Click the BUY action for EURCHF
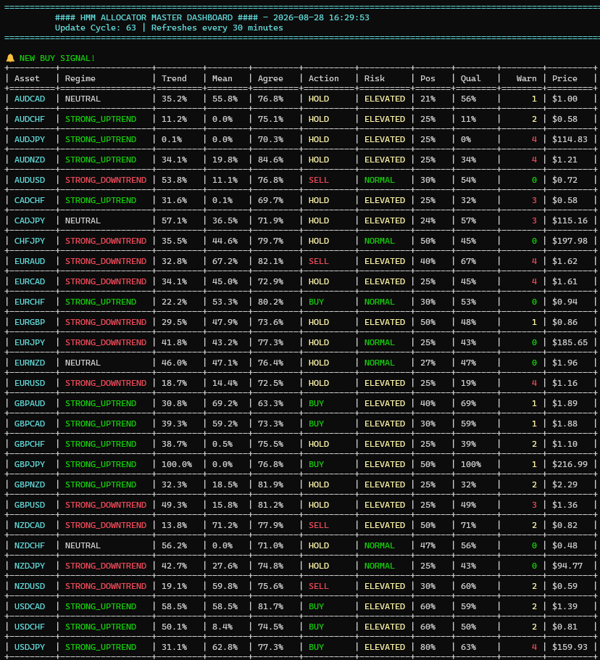The height and width of the screenshot is (660, 600). pyautogui.click(x=316, y=302)
